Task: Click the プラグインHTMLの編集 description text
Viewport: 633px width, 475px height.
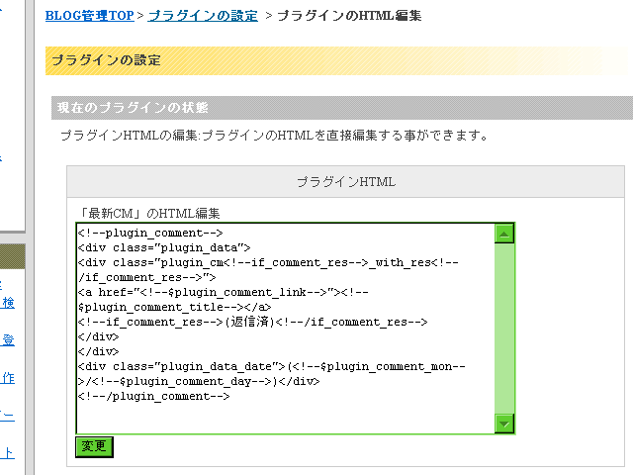Action: 273,135
